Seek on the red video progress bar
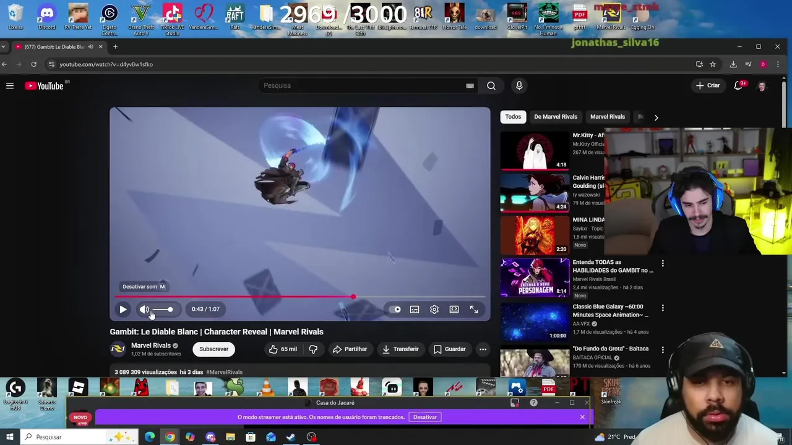This screenshot has width=792, height=445. [300, 297]
